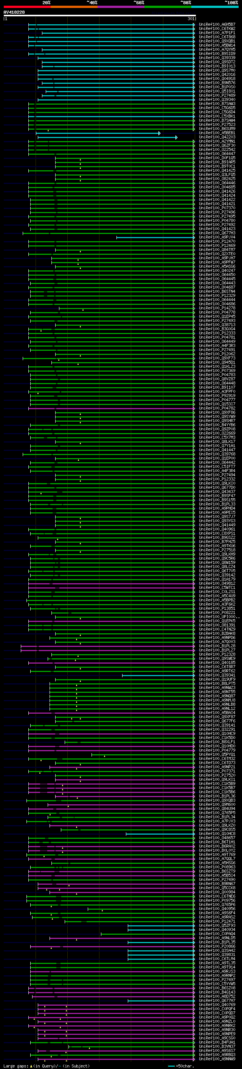Select hit label UniRef100_A2YMN1
The image size is (242, 1069).
click(217, 141)
